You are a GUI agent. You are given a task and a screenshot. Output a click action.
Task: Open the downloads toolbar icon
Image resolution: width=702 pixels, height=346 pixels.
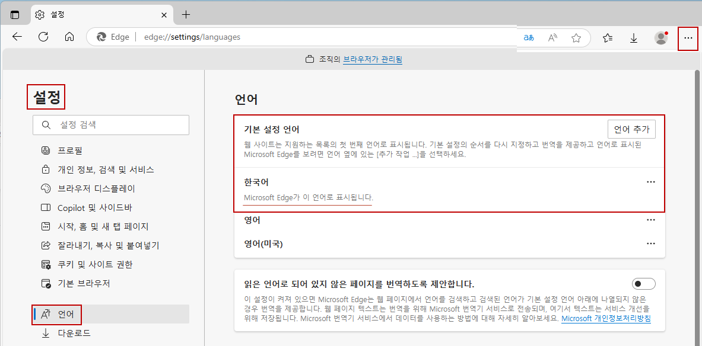[x=634, y=38]
